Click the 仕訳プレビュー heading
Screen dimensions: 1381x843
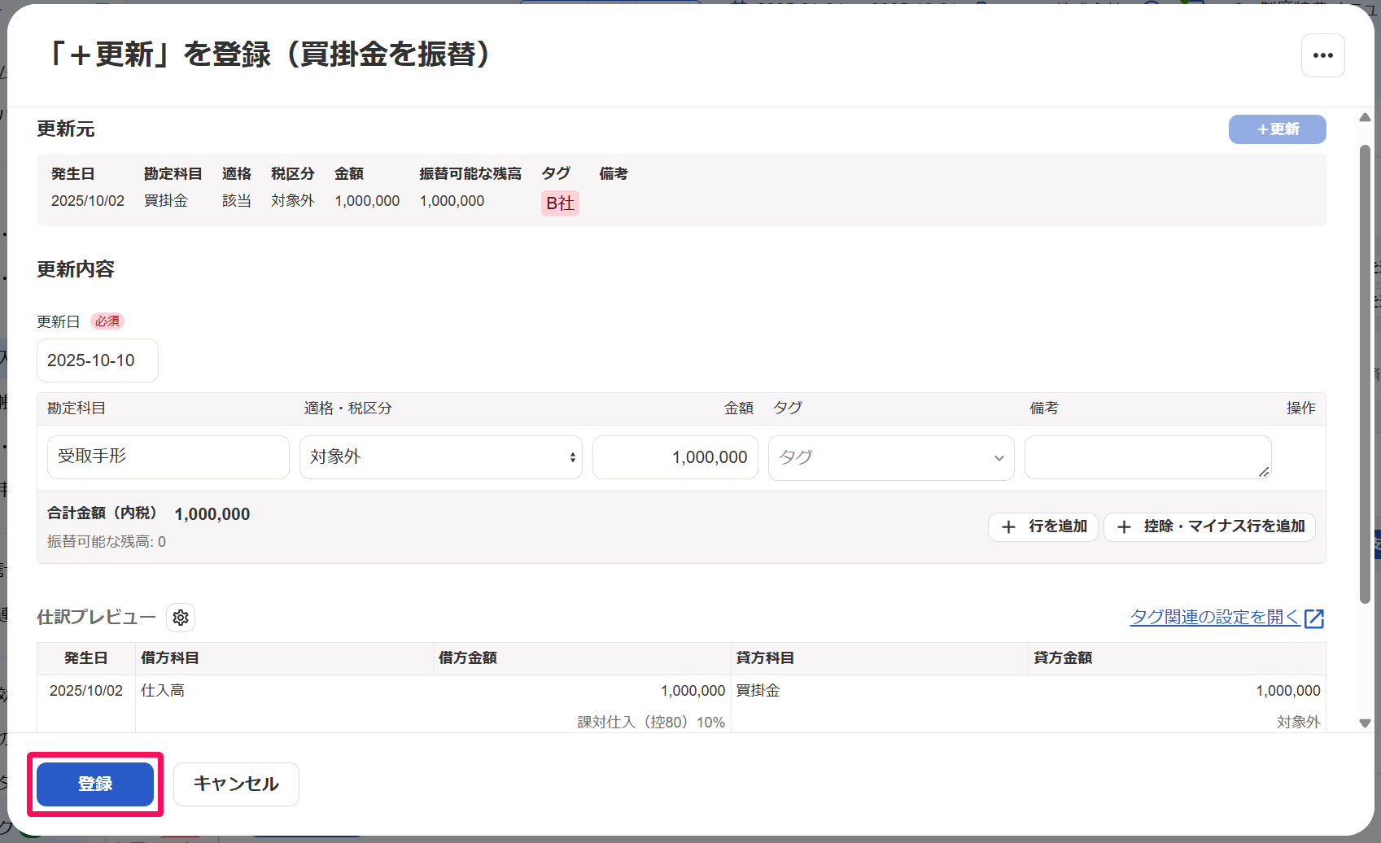[96, 618]
